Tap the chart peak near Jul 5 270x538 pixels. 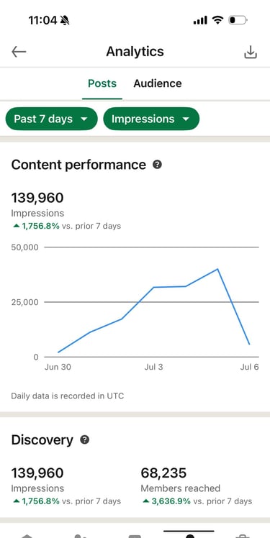point(217,269)
